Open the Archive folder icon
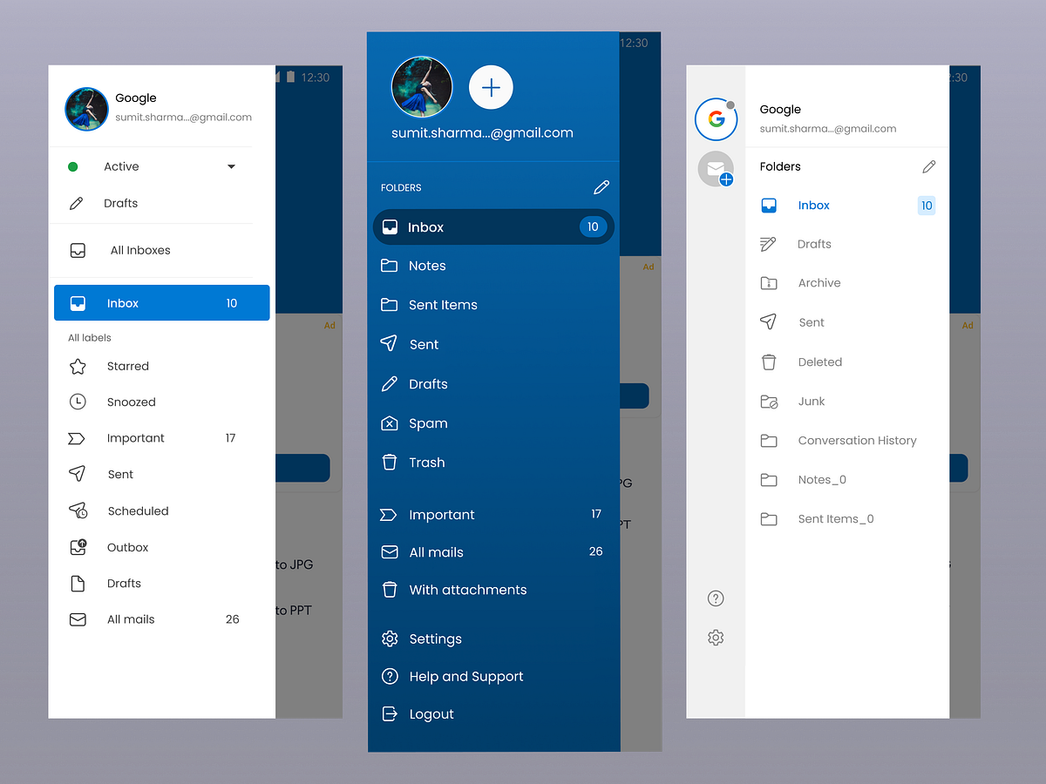The image size is (1046, 784). (x=769, y=282)
